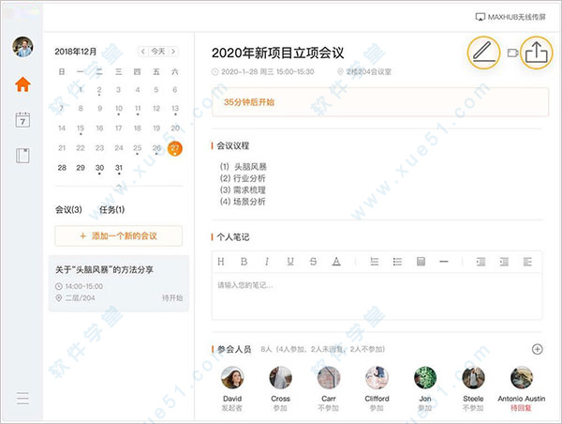
Task: Align text right in notes toolbar
Action: (x=527, y=262)
